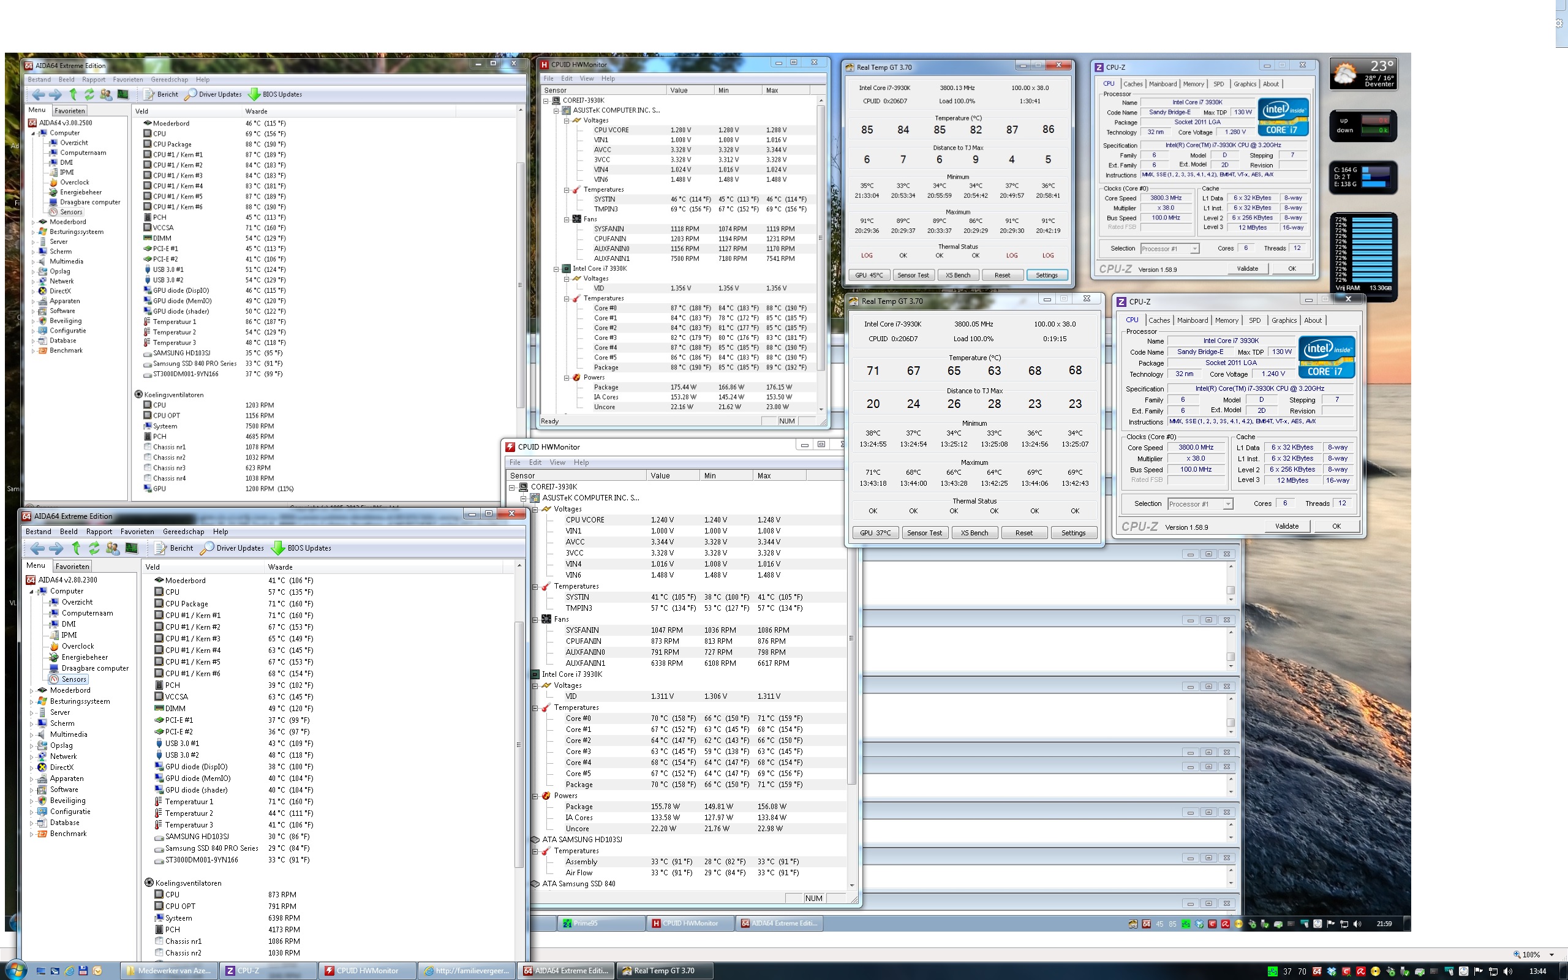Switch to Favorieten tab in lower AIDA64

[x=72, y=566]
